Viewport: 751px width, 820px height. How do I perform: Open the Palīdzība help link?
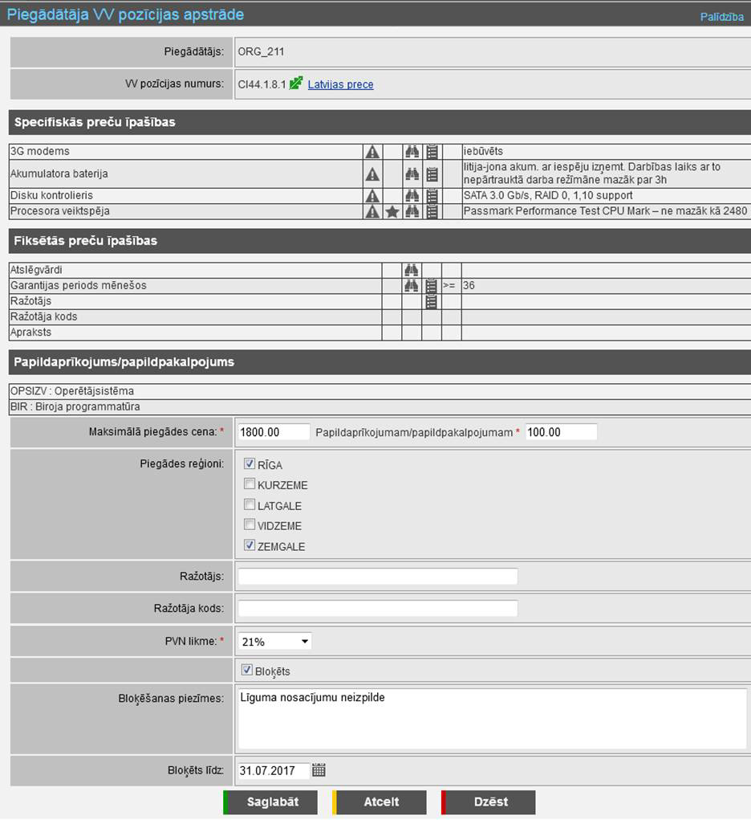[x=721, y=17]
